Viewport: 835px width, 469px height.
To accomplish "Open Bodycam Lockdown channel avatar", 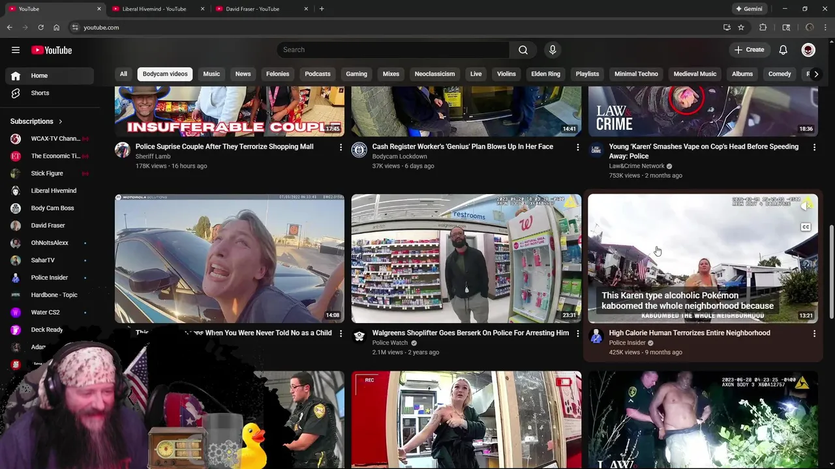I will click(359, 150).
